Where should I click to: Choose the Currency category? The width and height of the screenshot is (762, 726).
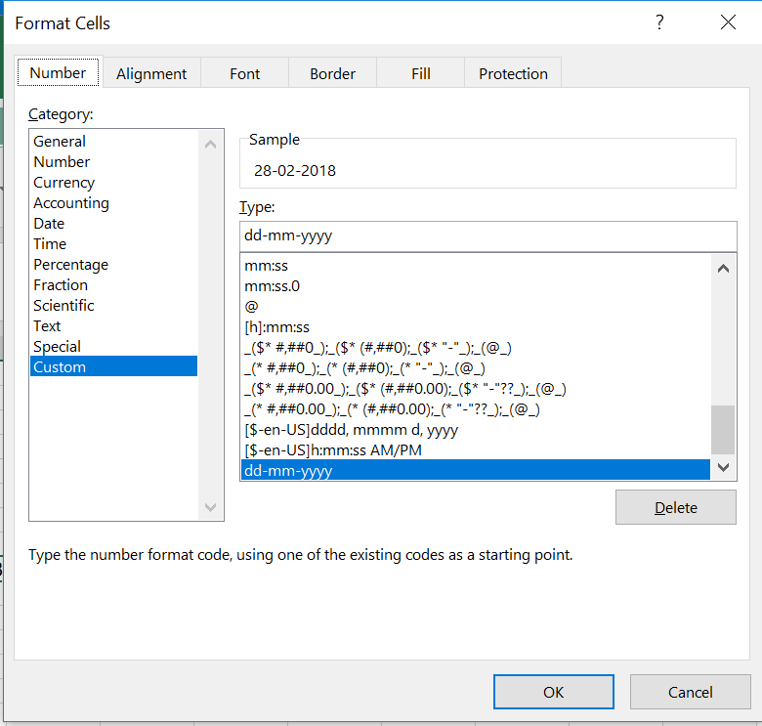tap(113, 182)
